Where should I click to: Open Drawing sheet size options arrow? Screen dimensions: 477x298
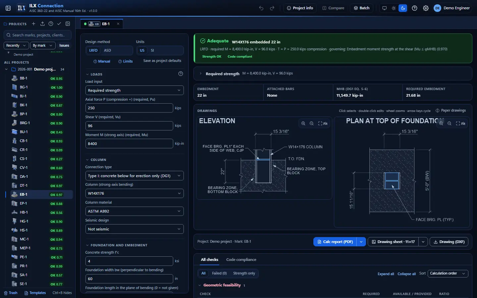click(423, 242)
